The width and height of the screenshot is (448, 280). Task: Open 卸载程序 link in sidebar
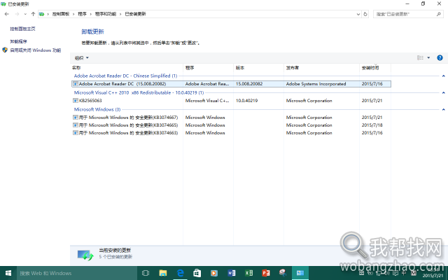19,41
